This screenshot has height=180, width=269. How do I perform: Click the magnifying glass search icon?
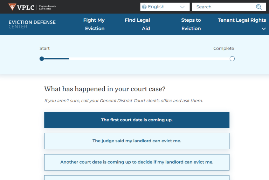click(x=259, y=7)
